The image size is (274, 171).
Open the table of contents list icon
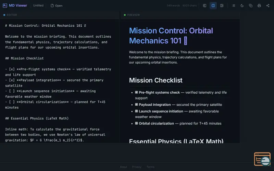tap(234, 5)
